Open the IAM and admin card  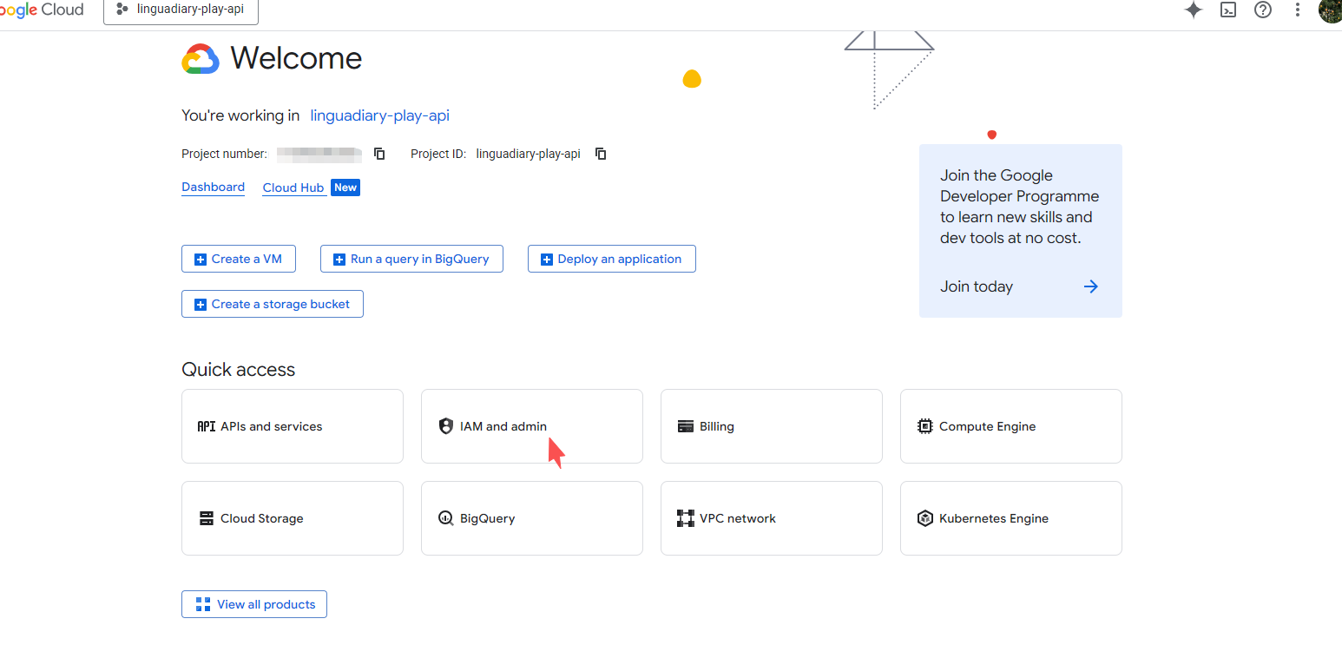[x=531, y=426]
